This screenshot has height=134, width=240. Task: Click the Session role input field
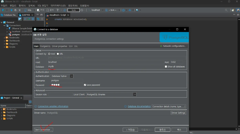(60, 95)
